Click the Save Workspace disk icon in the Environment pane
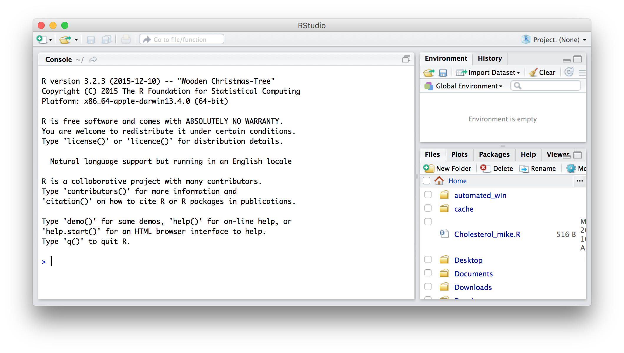 click(443, 72)
